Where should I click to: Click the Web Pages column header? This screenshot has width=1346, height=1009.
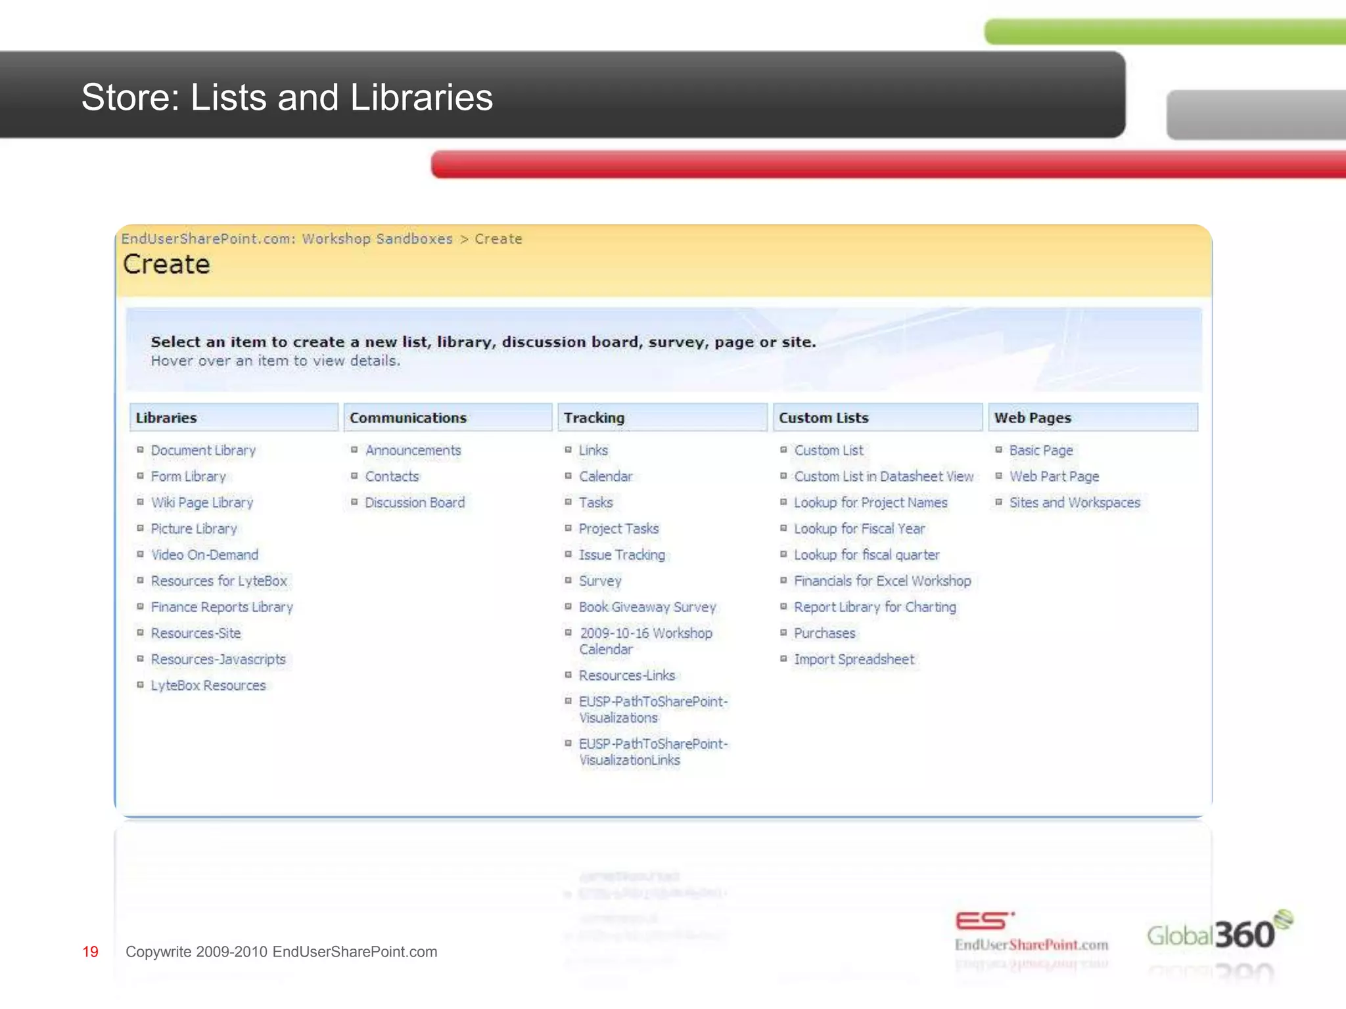(1093, 418)
